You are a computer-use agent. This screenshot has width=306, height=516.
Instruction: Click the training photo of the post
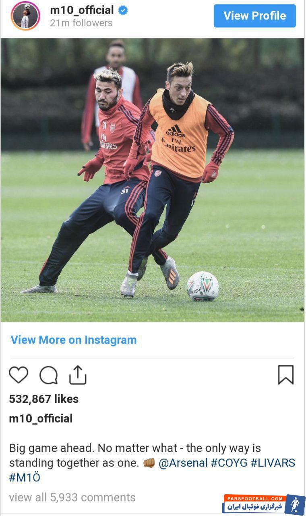(x=152, y=180)
